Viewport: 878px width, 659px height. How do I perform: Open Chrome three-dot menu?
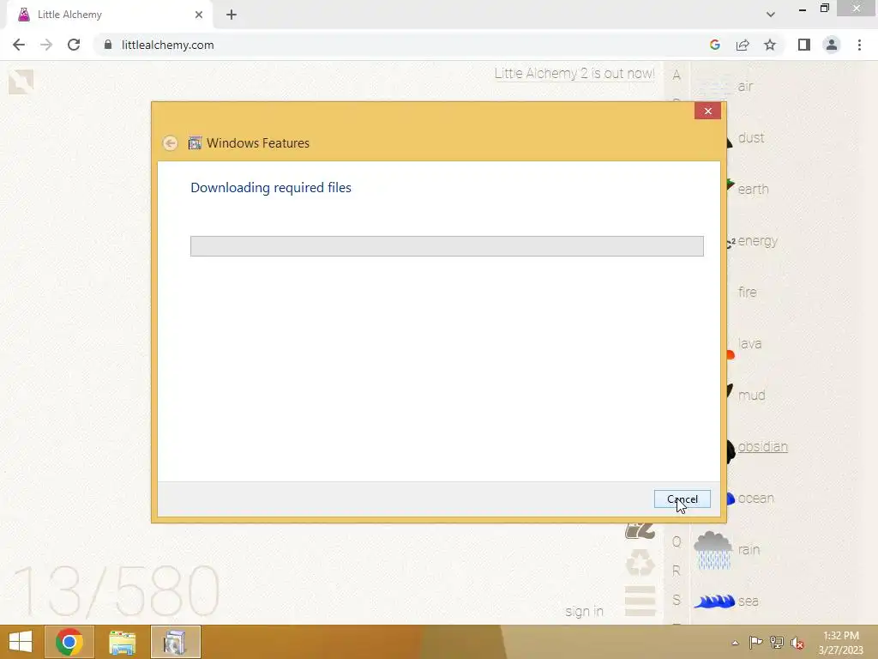tap(859, 45)
